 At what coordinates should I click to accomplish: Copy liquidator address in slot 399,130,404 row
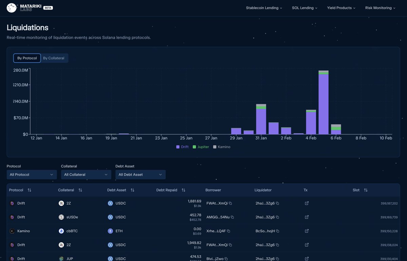pos(277,259)
